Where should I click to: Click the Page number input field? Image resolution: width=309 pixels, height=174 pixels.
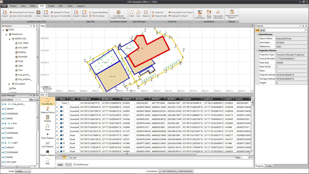pyautogui.click(x=244, y=157)
